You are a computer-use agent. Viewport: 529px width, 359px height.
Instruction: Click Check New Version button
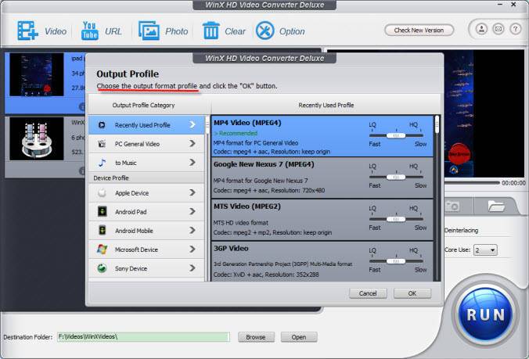coord(419,31)
